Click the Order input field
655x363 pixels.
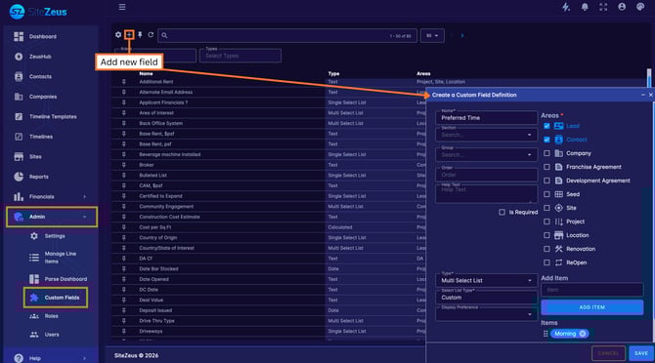click(x=486, y=175)
